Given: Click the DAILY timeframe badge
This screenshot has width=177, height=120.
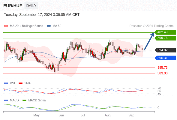Looking at the screenshot, I should (x=31, y=6).
